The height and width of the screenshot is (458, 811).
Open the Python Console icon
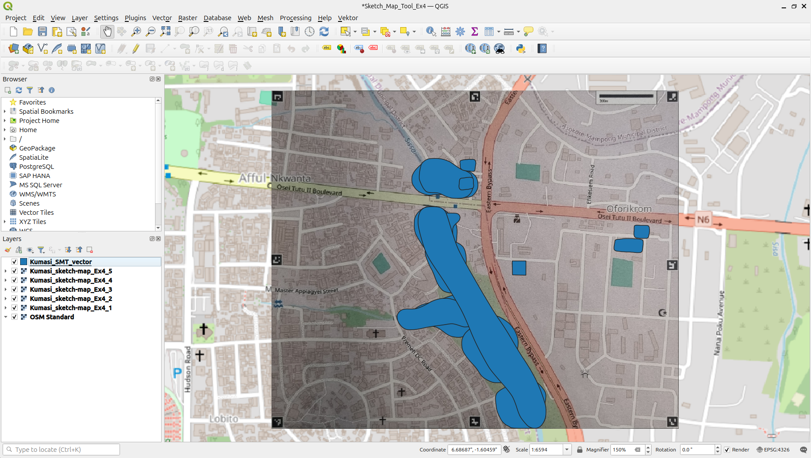[x=521, y=49]
